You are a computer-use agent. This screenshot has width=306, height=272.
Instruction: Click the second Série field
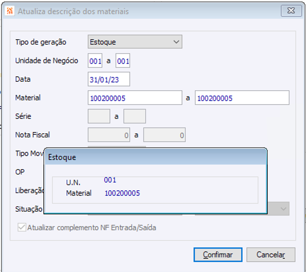[135, 116]
